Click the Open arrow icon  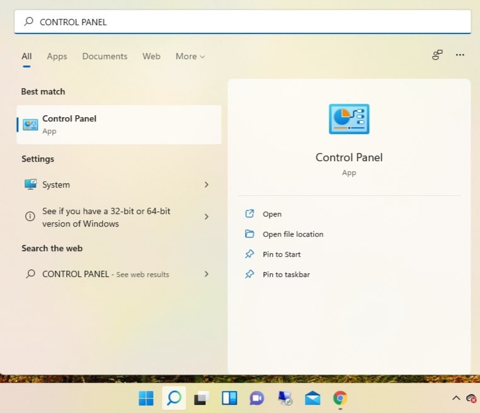coord(249,213)
